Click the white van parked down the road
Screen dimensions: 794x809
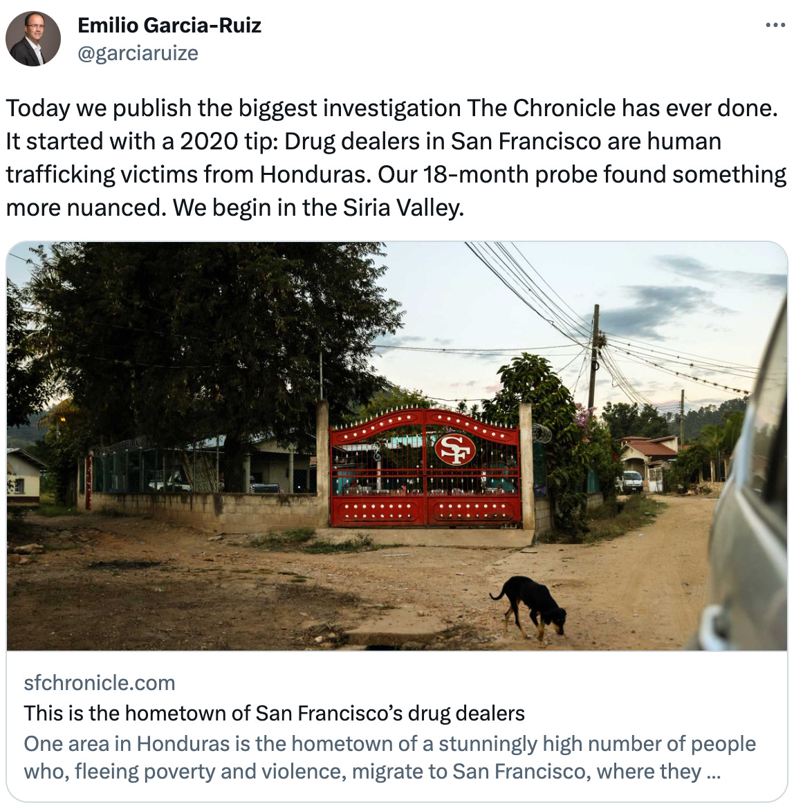pos(631,481)
